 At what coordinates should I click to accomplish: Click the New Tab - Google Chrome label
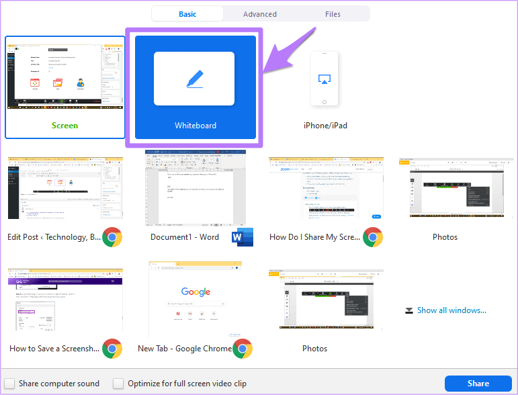[x=185, y=349]
